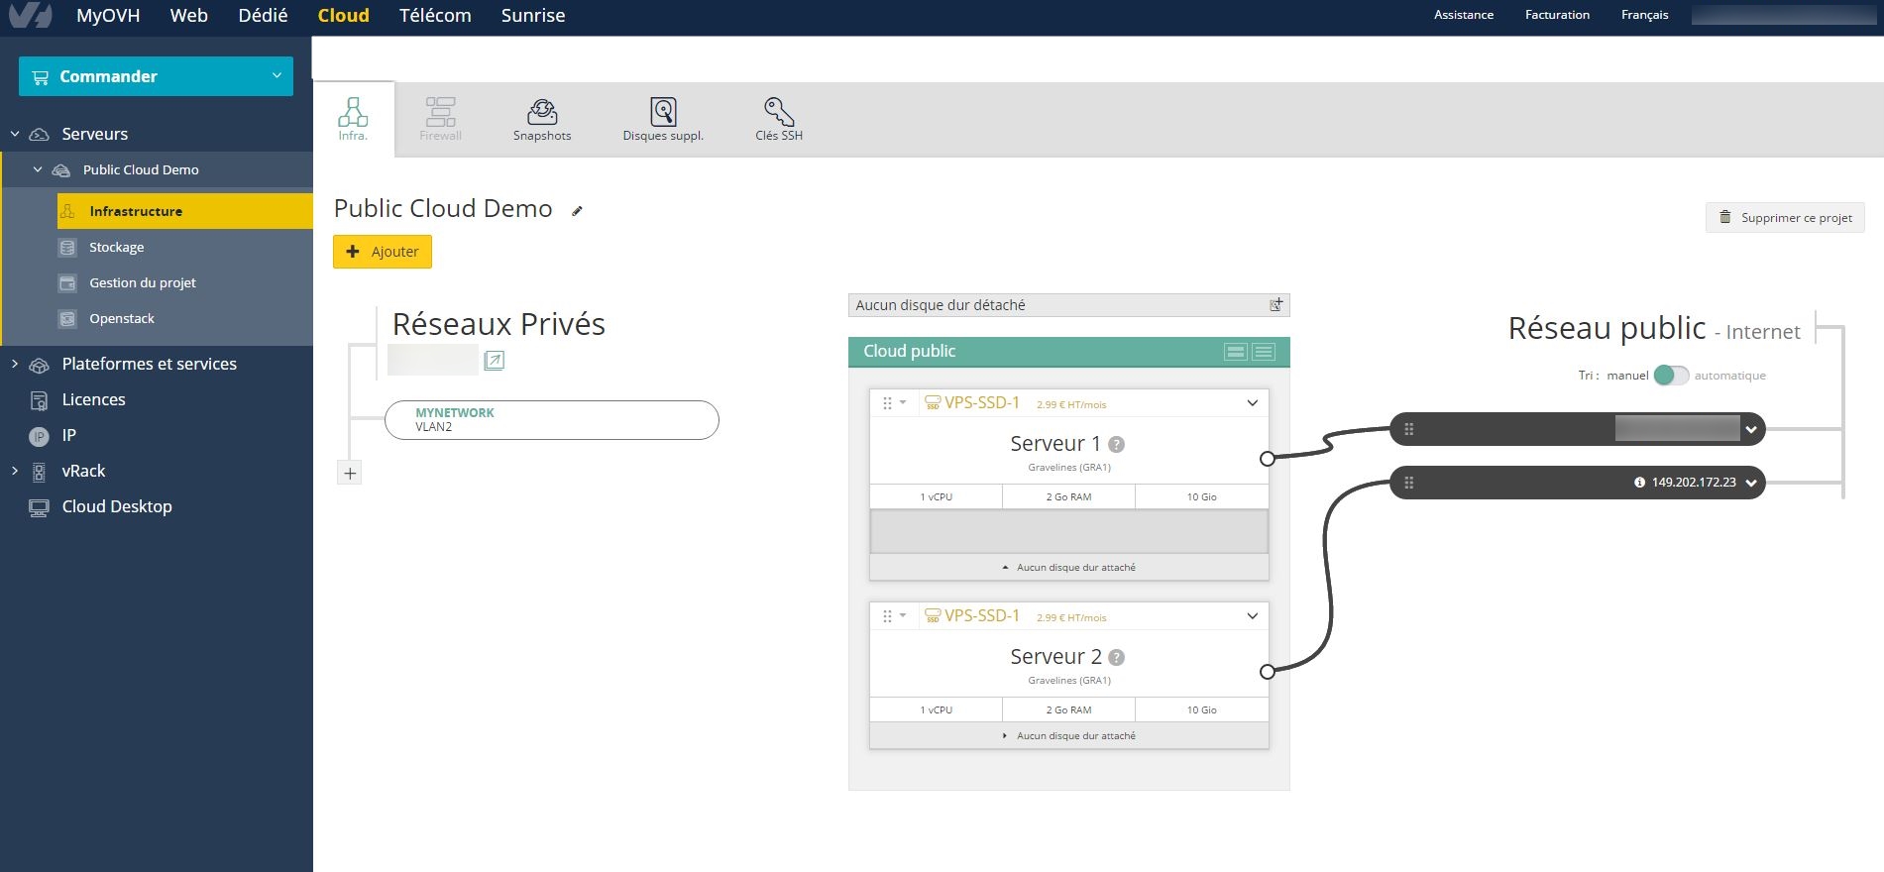Image resolution: width=1884 pixels, height=872 pixels.
Task: Open Assistance link
Action: pos(1463,15)
